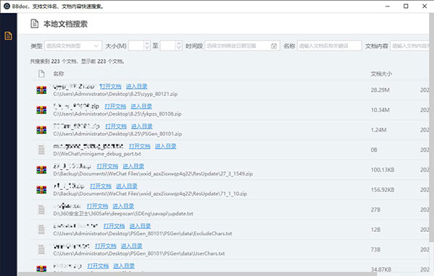This screenshot has width=434, height=276.
Task: Open the 时间段 date range picker field
Action: pos(242,46)
